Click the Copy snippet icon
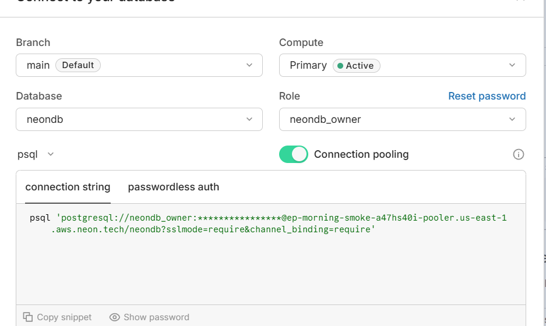 pyautogui.click(x=28, y=317)
